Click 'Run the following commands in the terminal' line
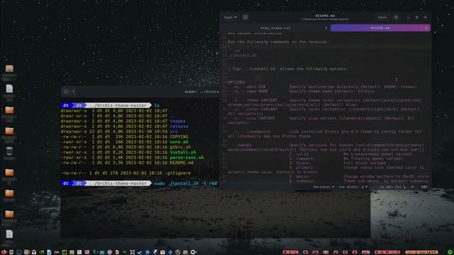The width and height of the screenshot is (454, 255). pos(278,42)
